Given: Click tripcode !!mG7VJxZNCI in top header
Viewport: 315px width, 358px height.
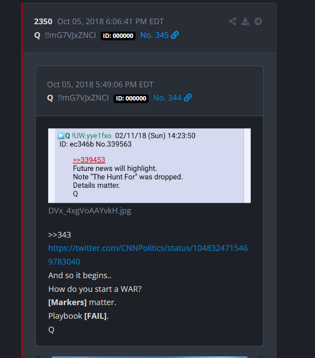Looking at the screenshot, I should coord(70,35).
